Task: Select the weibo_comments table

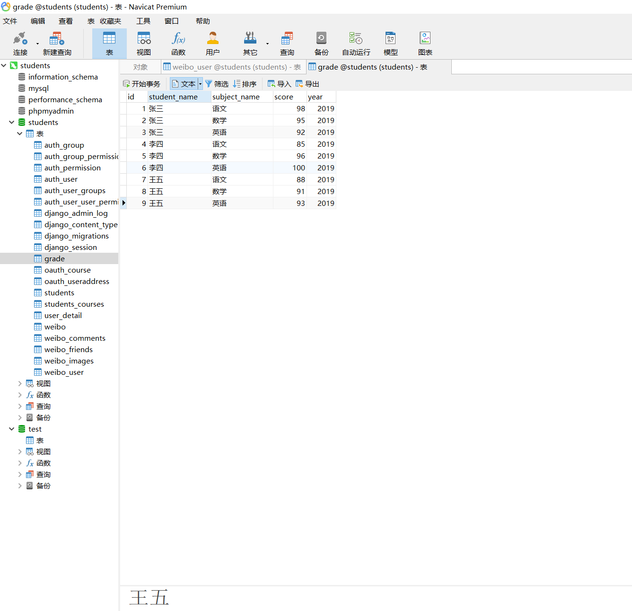Action: (75, 338)
